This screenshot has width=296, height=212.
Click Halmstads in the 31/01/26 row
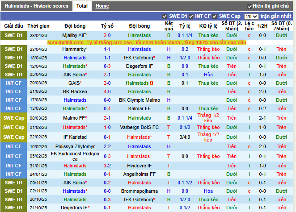click(x=75, y=166)
